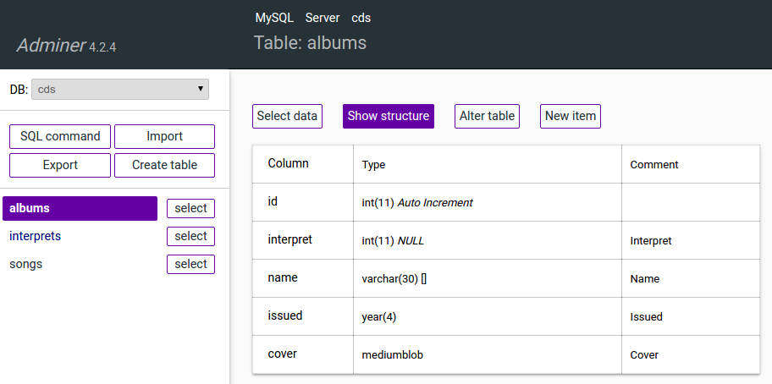Open the albums table in sidebar
This screenshot has width=772, height=384.
[x=80, y=208]
